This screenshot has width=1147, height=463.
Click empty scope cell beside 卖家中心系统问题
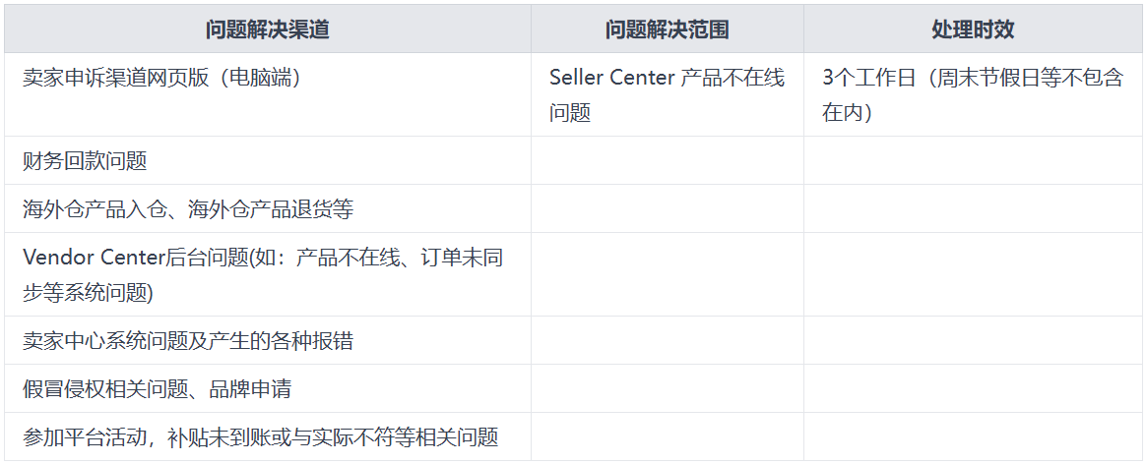(668, 340)
